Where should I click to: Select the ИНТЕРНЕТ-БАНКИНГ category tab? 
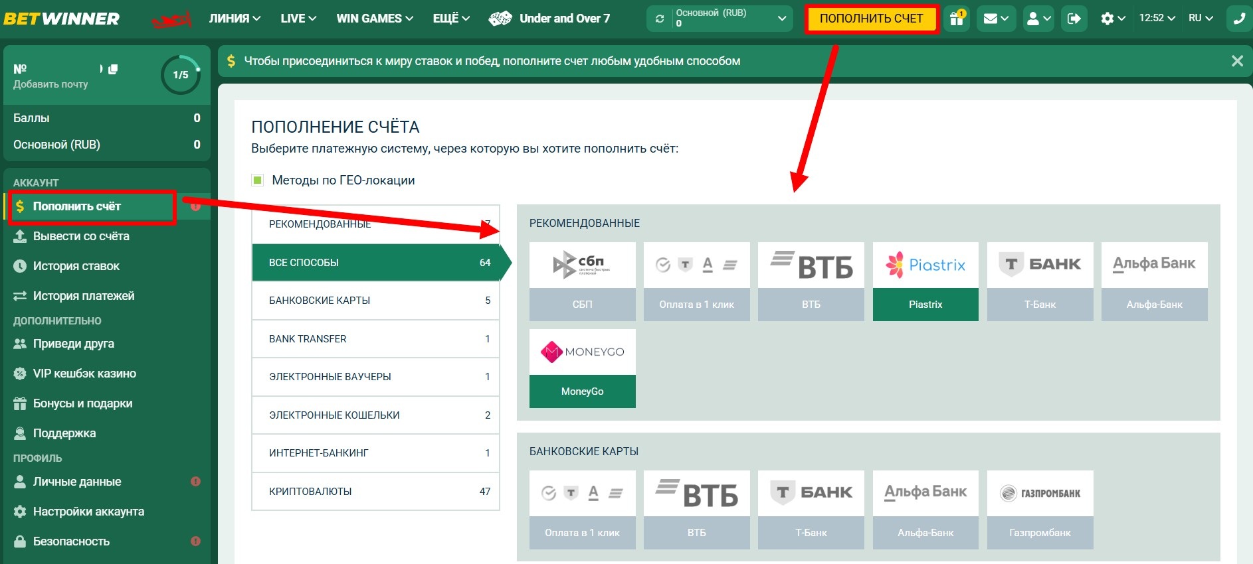375,453
